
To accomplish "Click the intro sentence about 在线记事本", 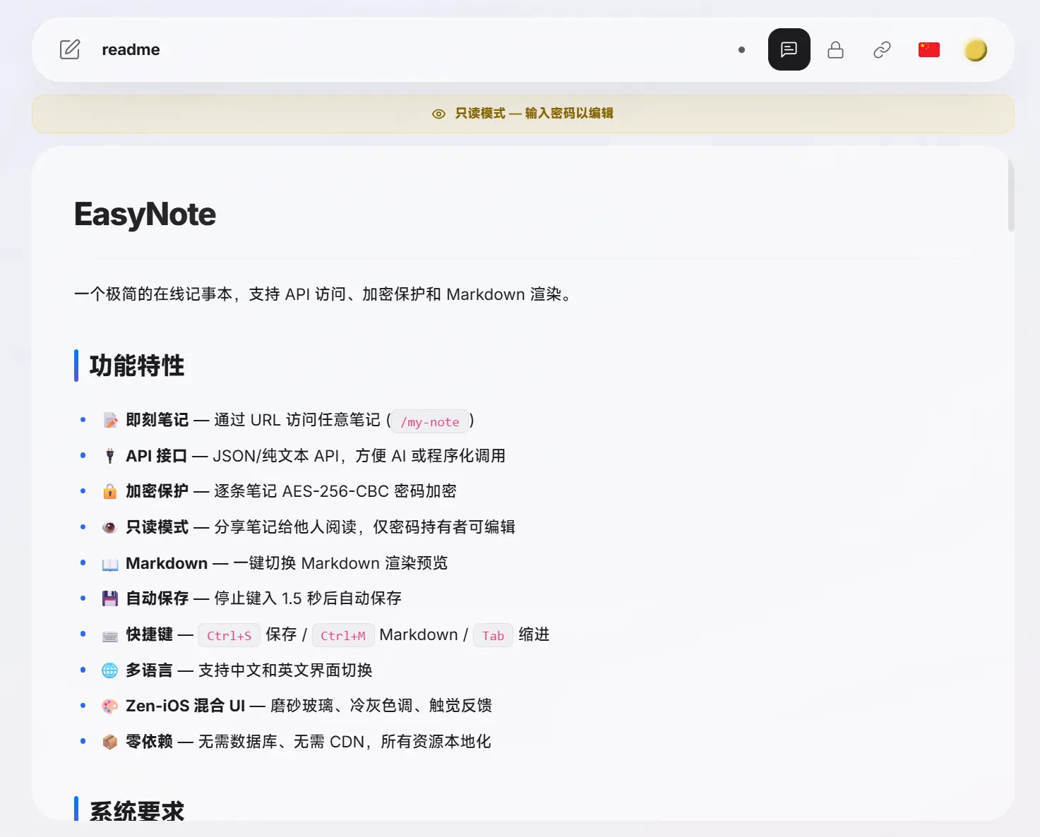I will pyautogui.click(x=325, y=294).
